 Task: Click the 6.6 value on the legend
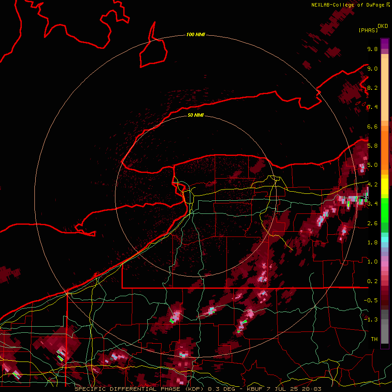[372, 126]
